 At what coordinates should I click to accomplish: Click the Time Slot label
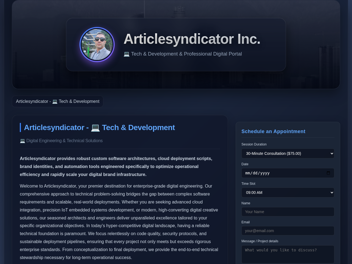248,184
